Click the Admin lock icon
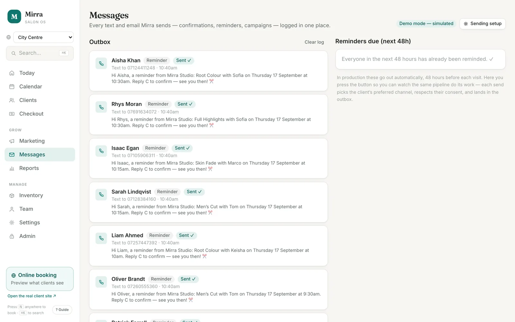515x322 pixels. pyautogui.click(x=12, y=236)
